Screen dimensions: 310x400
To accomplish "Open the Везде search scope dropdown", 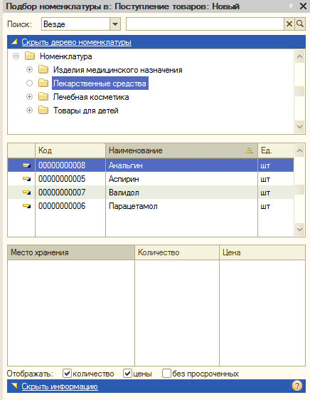I will [x=115, y=24].
